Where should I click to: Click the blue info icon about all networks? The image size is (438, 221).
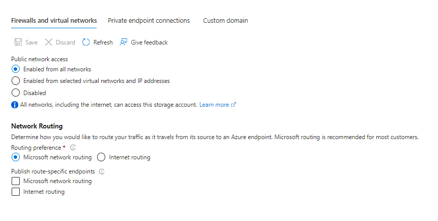pos(15,105)
